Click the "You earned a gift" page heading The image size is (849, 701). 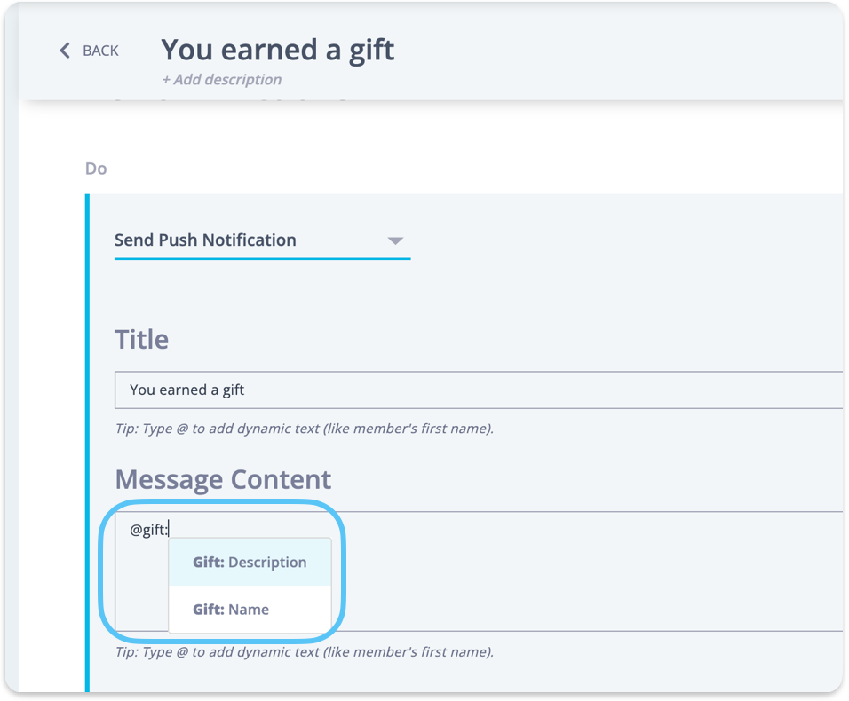(277, 49)
